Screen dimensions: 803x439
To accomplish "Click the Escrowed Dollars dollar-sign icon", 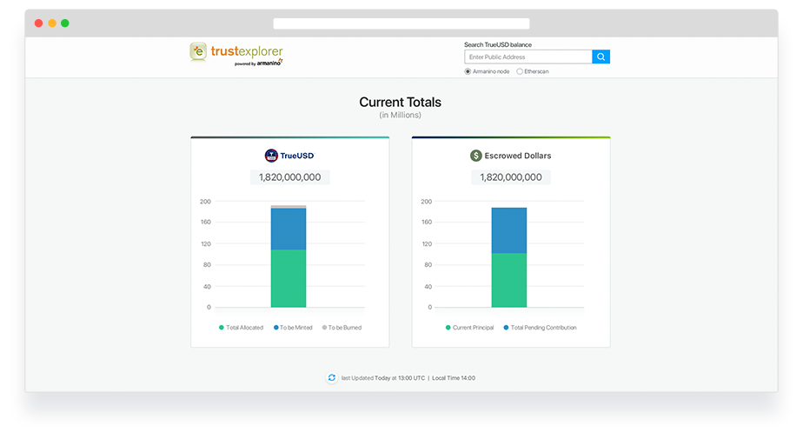I will pos(475,156).
